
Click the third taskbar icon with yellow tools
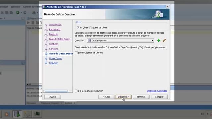27,114
